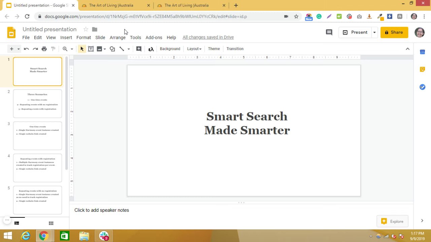Image resolution: width=431 pixels, height=242 pixels.
Task: Click the Undo icon in toolbar
Action: 26,49
